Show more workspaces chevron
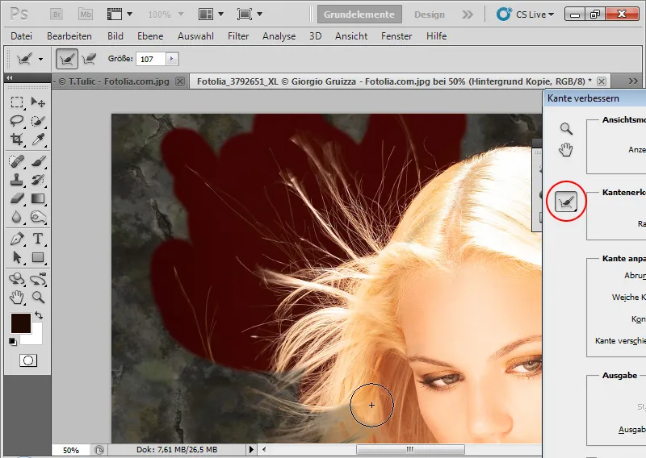The height and width of the screenshot is (458, 646). (468, 15)
